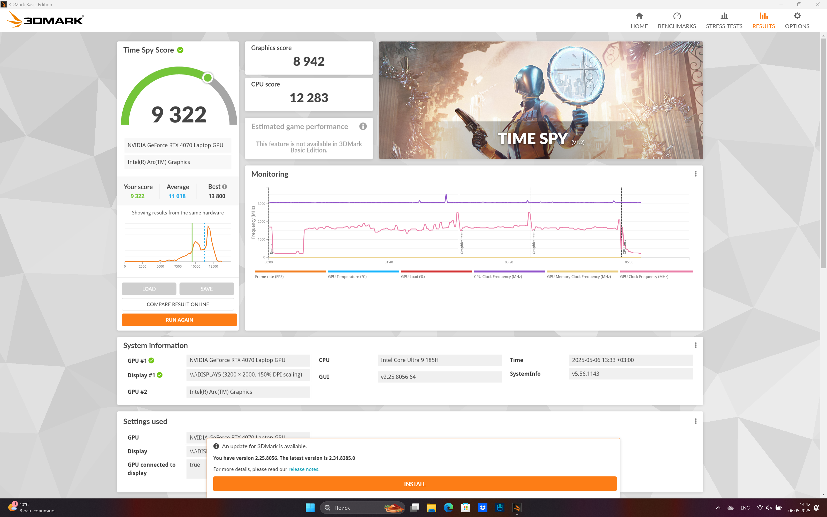Click the Intel(R) Arc(TM) Graphics score label
Image resolution: width=827 pixels, height=517 pixels.
(x=177, y=162)
